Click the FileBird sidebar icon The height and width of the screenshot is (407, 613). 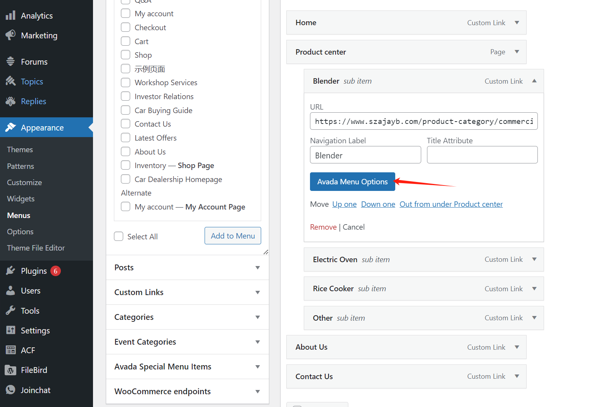point(10,370)
